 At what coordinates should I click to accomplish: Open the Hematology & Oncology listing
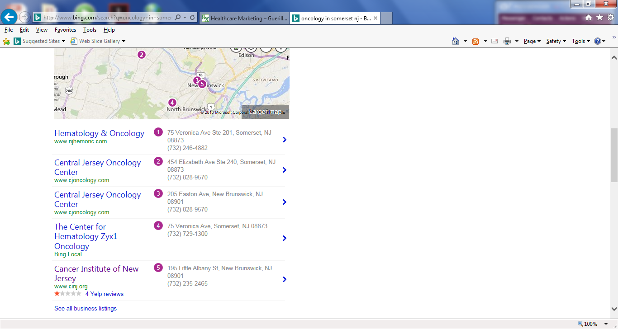(99, 133)
